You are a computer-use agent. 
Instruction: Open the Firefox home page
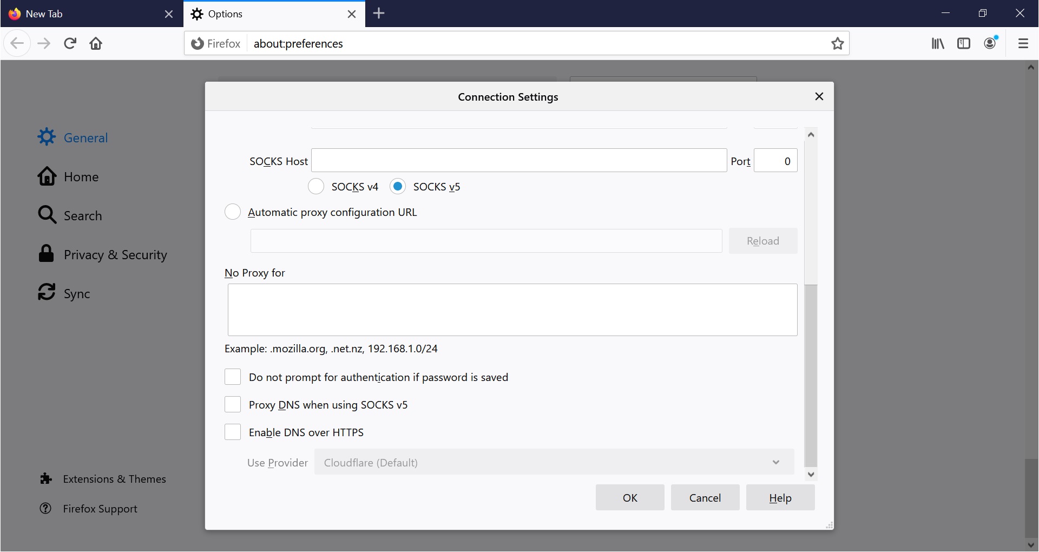coord(96,43)
